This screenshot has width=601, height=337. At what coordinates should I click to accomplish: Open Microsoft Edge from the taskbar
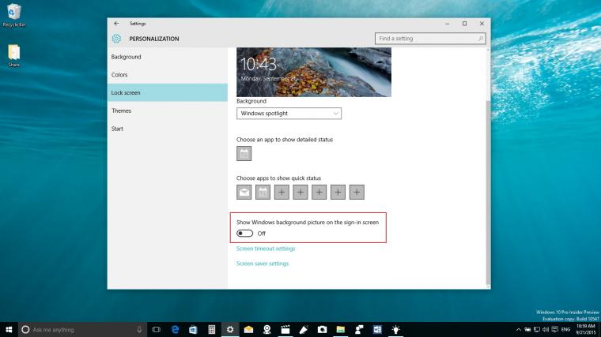click(176, 329)
